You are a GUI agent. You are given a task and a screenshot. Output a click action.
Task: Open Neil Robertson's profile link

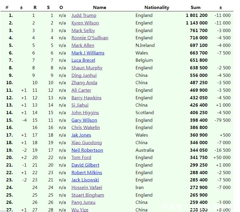87,150
